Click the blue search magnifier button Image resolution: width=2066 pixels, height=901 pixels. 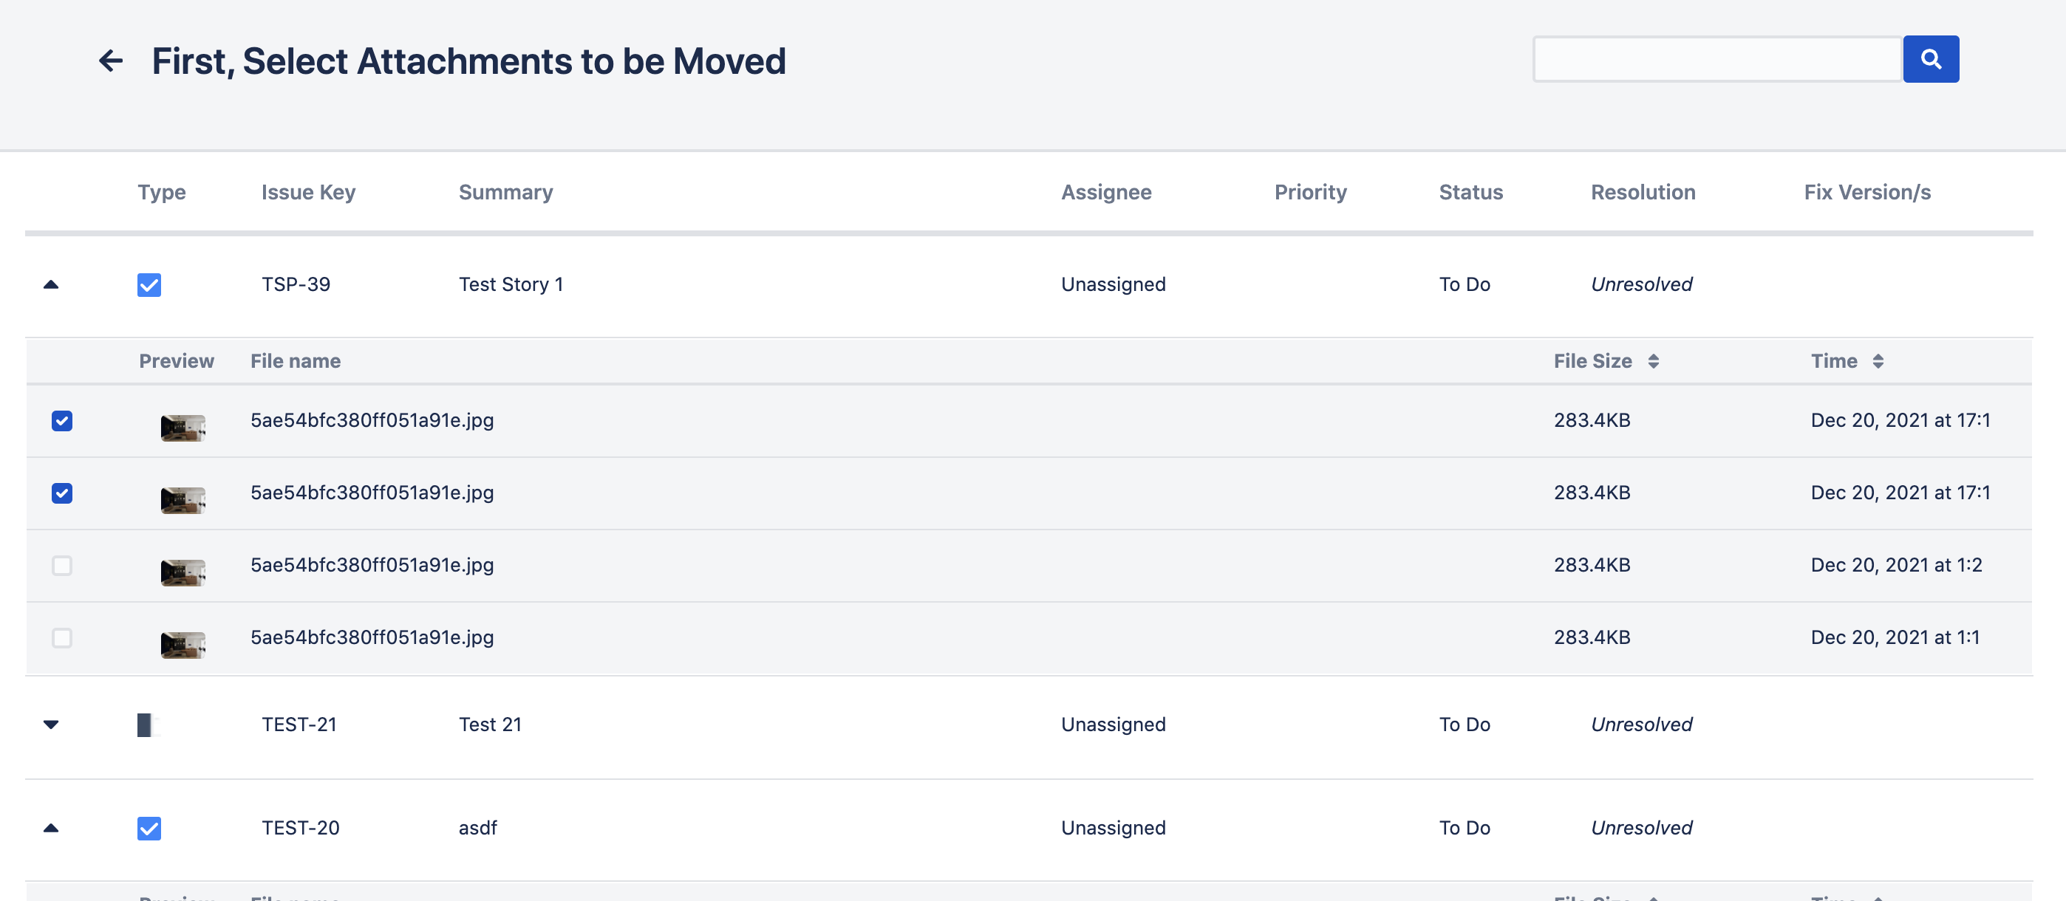pyautogui.click(x=1931, y=59)
